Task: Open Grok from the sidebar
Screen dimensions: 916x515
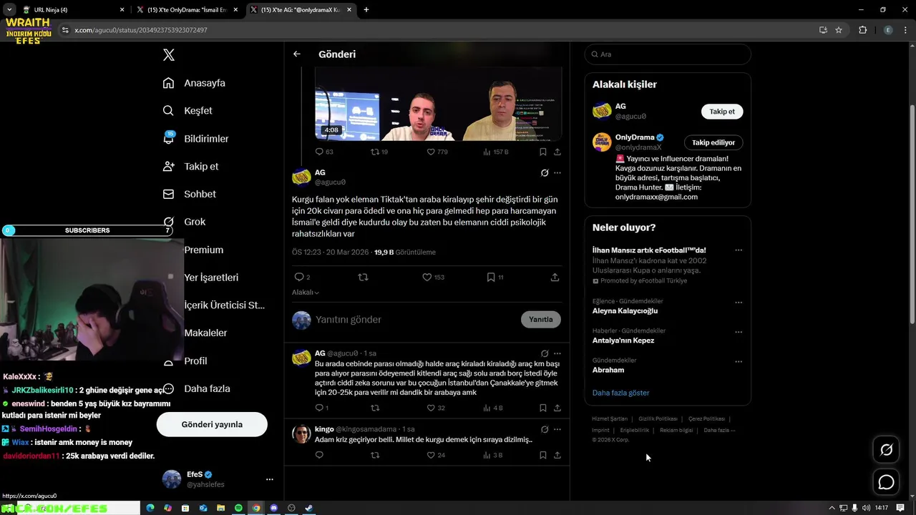Action: coord(185,222)
